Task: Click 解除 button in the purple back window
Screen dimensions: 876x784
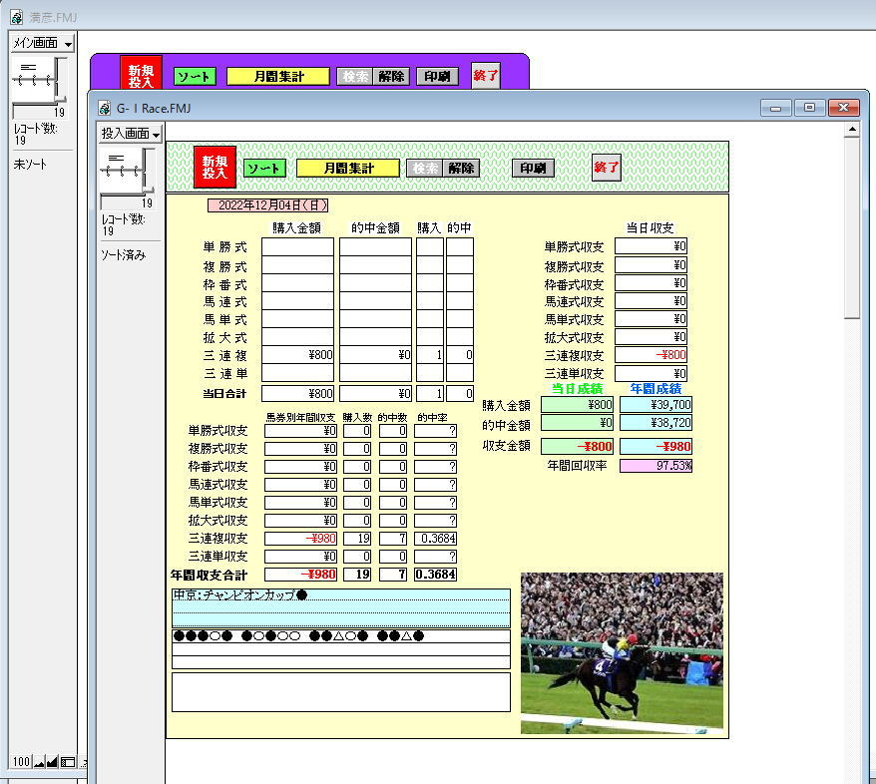Action: pyautogui.click(x=391, y=77)
